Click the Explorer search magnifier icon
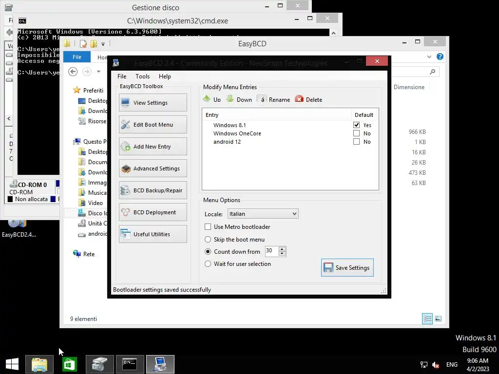Viewport: 499px width, 374px height. click(432, 72)
